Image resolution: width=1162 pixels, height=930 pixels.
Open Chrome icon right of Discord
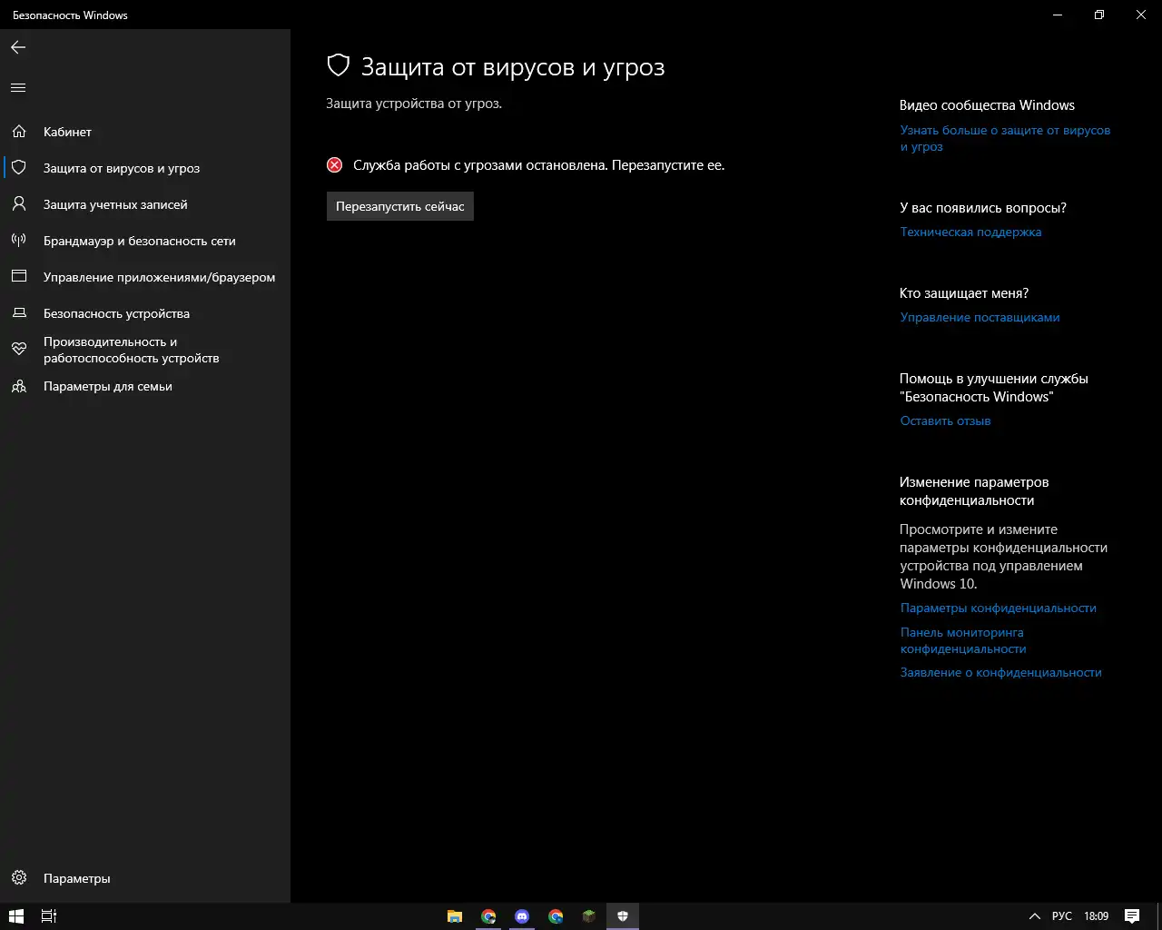pyautogui.click(x=556, y=916)
